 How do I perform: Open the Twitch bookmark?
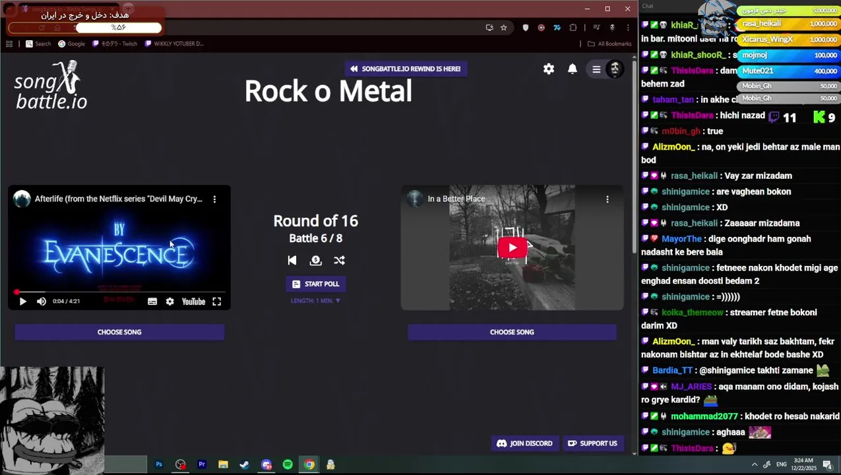115,44
